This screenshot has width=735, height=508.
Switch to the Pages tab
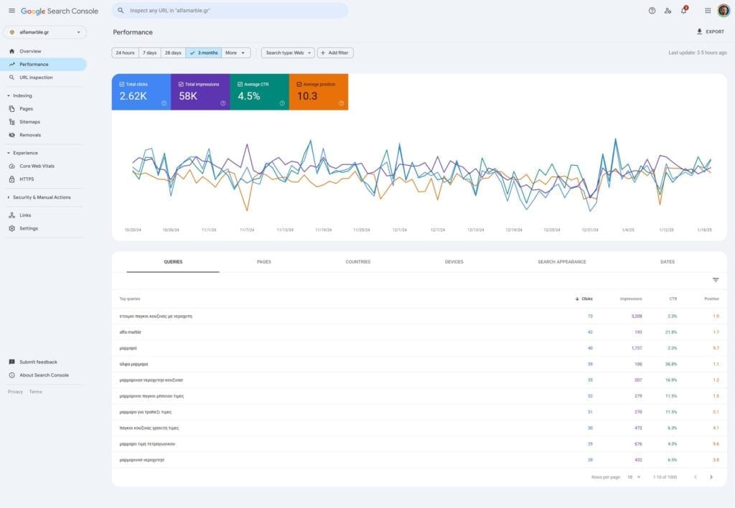pos(263,262)
